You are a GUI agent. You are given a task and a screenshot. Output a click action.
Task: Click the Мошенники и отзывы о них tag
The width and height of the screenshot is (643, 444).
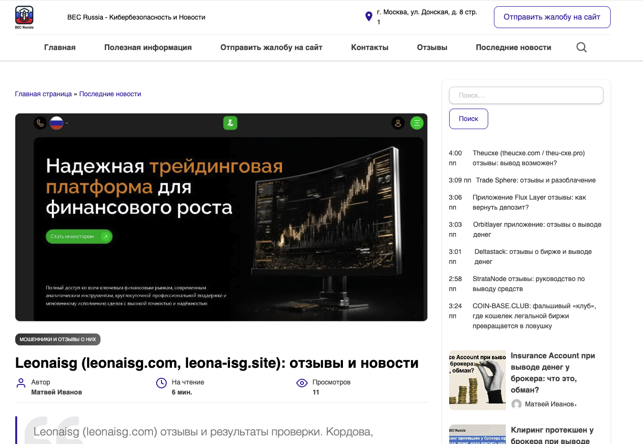click(58, 339)
